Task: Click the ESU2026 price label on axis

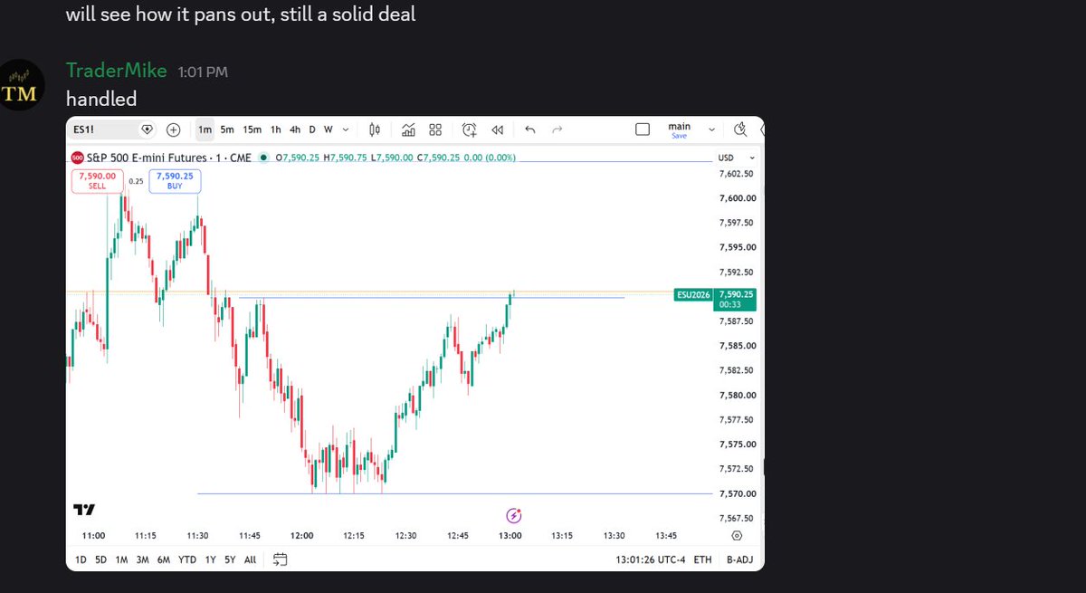Action: tap(694, 294)
